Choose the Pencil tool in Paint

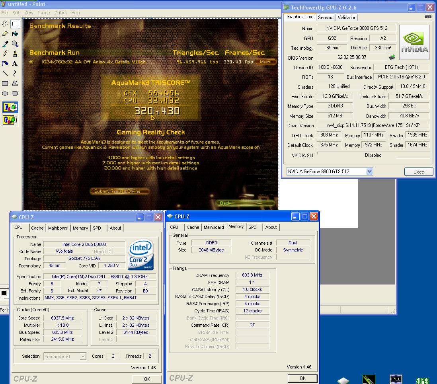tap(5, 53)
